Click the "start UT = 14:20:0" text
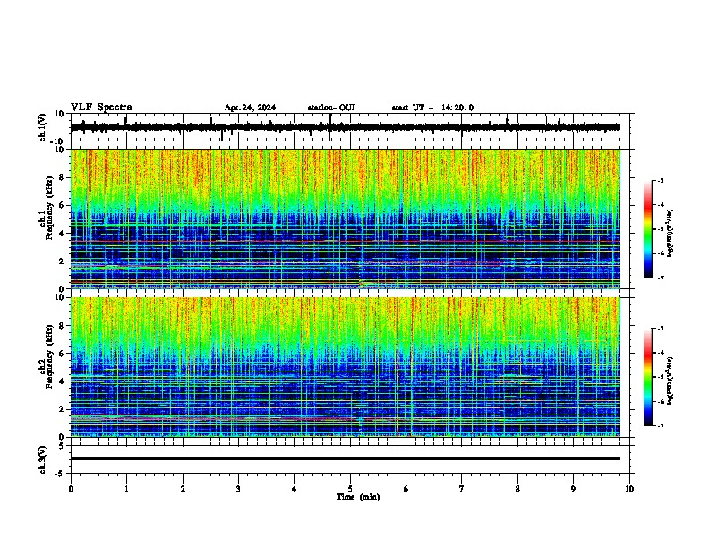The height and width of the screenshot is (548, 709). 432,107
